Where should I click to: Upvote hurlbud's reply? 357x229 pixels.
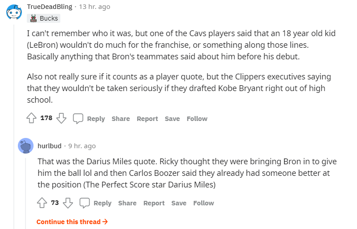[42, 203]
